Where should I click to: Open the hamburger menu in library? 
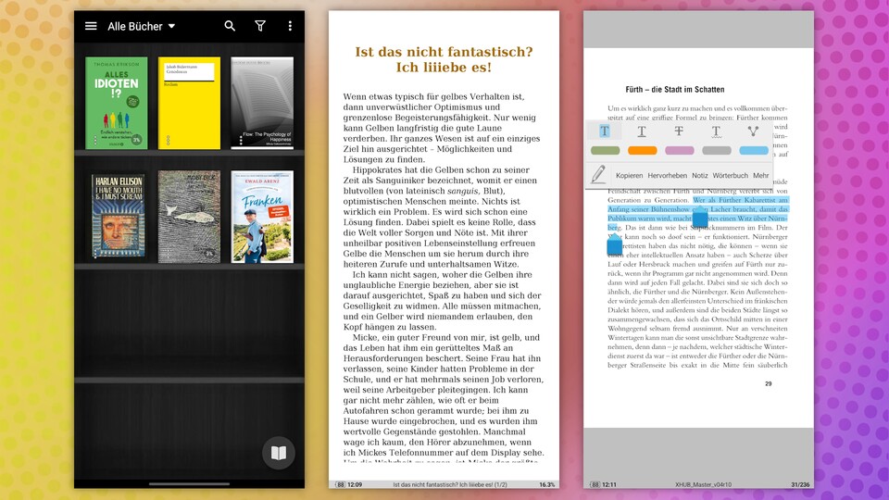tap(91, 26)
